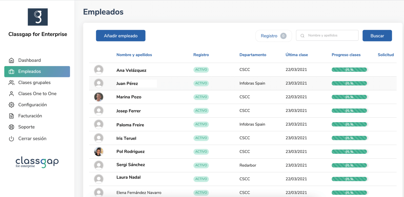Click the name Laura Nadal

128,177
